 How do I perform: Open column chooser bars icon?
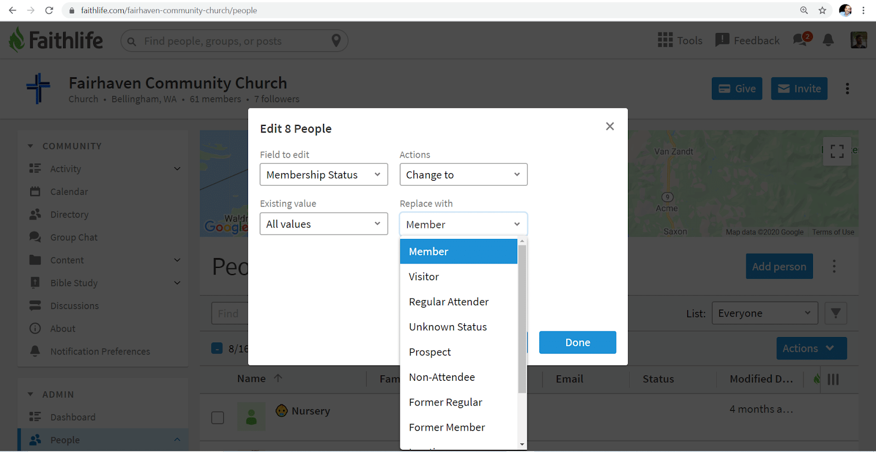coord(833,379)
